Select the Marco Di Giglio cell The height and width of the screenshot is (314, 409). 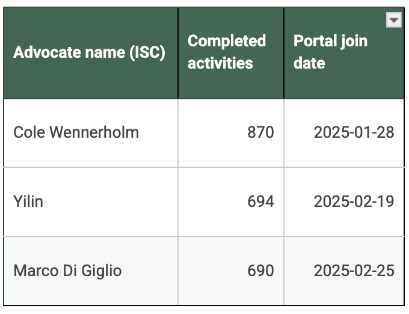coord(67,271)
